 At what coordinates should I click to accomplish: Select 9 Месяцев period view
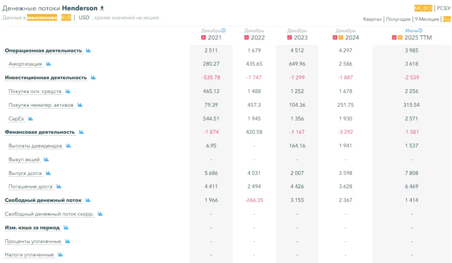point(427,19)
